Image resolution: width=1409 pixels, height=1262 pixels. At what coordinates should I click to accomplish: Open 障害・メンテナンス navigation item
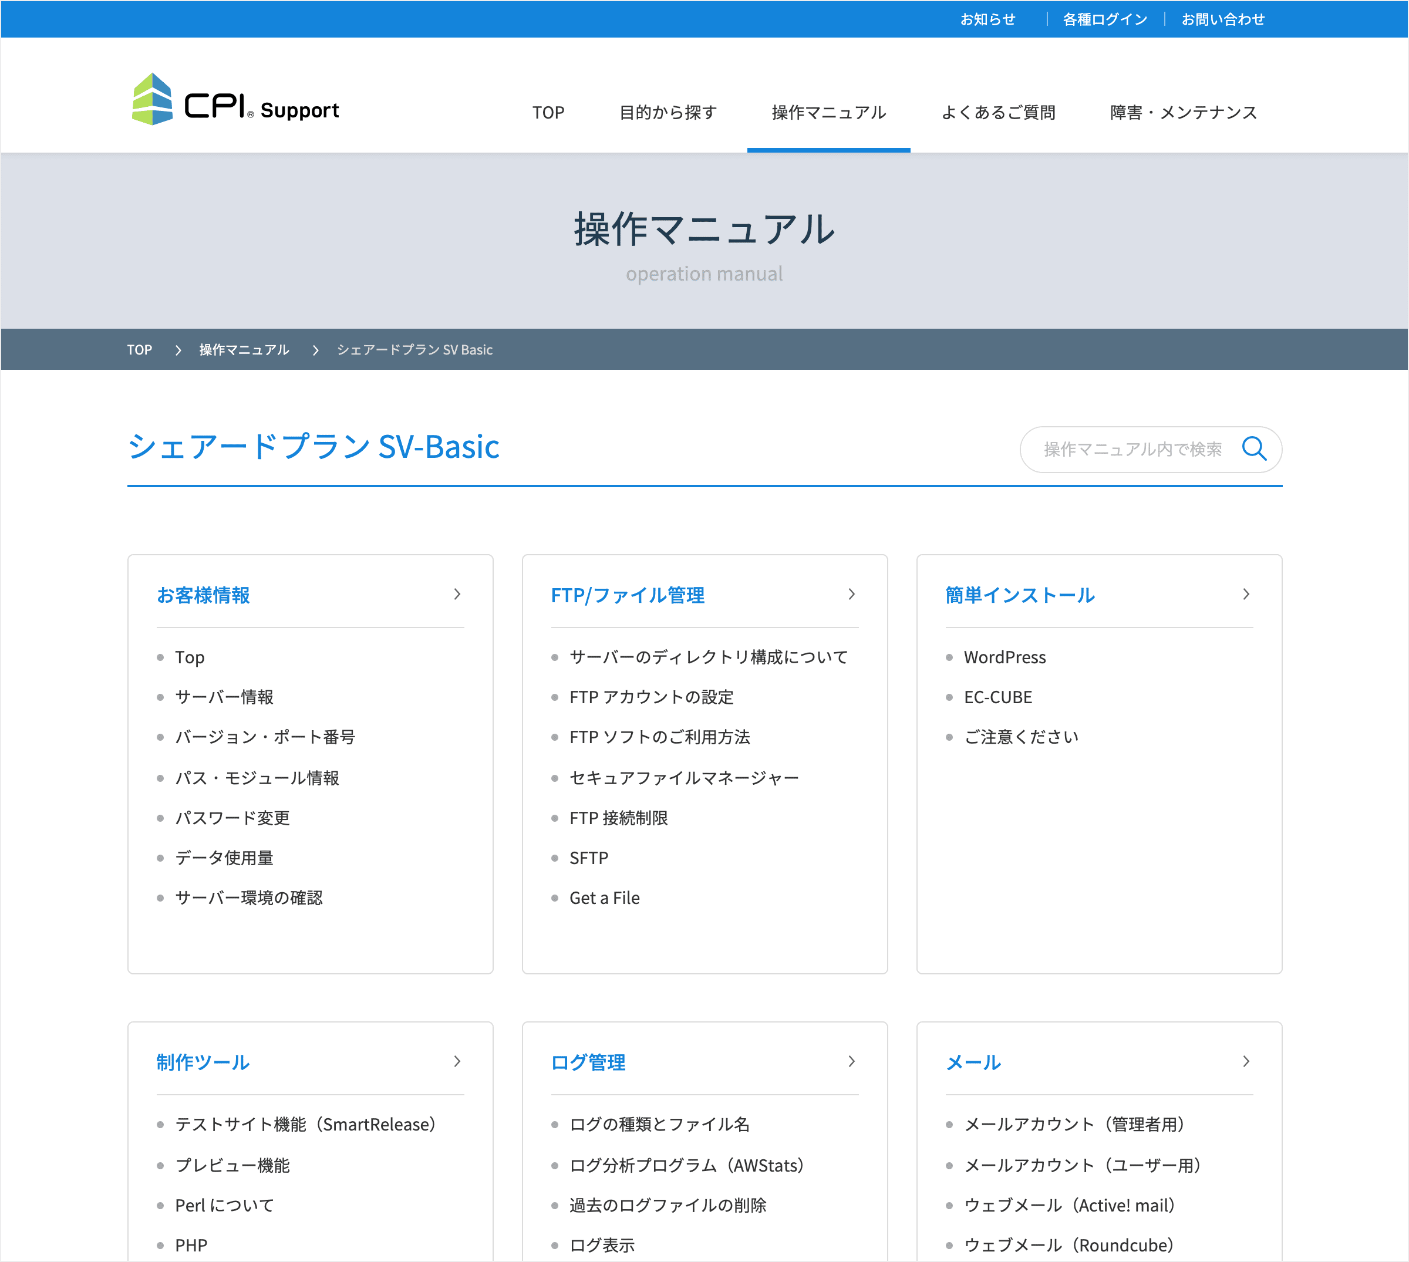[1184, 112]
